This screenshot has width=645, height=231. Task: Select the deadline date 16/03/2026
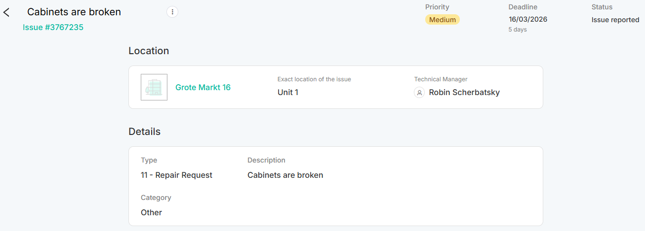click(527, 20)
